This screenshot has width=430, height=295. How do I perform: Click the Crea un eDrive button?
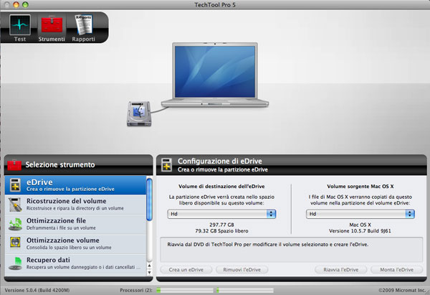click(x=186, y=270)
